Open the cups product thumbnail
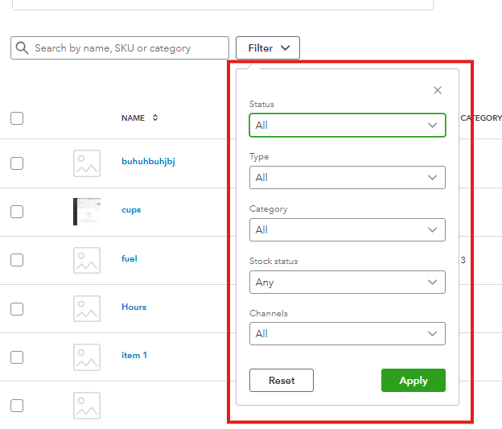Viewport: 502px width, 429px height. 87,211
